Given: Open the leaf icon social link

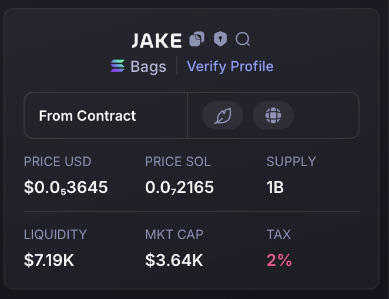Looking at the screenshot, I should click(223, 115).
